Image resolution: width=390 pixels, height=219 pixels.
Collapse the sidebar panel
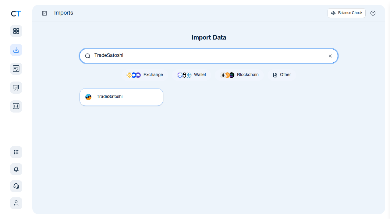coord(44,13)
